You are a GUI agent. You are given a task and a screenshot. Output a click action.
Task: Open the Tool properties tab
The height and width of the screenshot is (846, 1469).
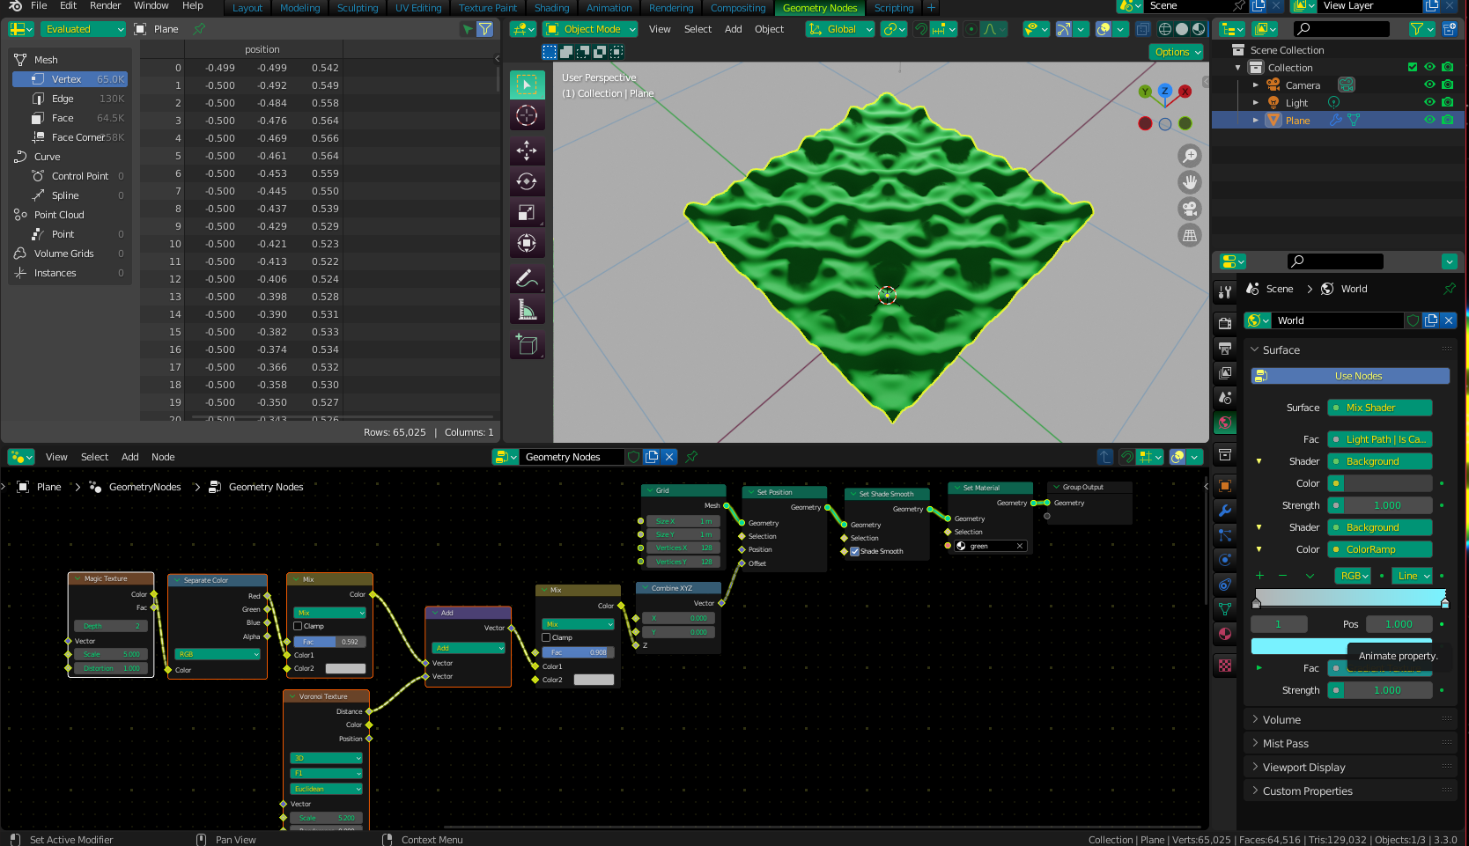pos(1225,291)
